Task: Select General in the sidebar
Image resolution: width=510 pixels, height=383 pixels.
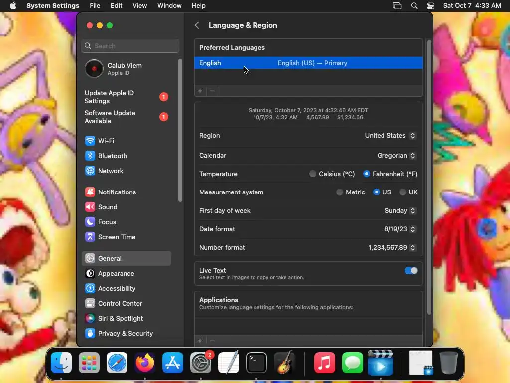Action: tap(126, 259)
